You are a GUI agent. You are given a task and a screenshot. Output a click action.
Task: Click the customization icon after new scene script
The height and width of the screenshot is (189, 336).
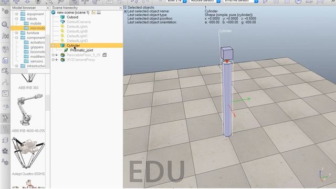tap(99, 13)
